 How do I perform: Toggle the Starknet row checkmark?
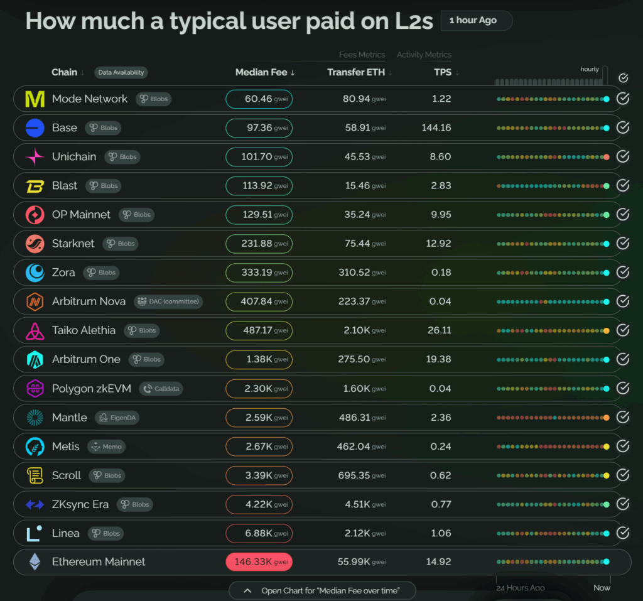[623, 244]
